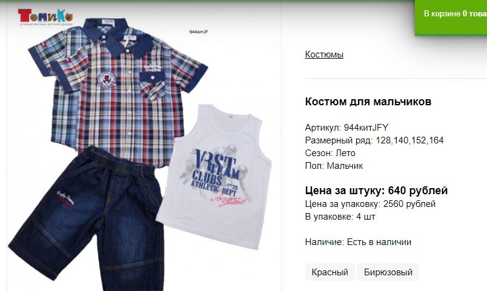This screenshot has height=291, width=487.
Task: Choose the Бирюзовый color option
Action: tap(388, 272)
